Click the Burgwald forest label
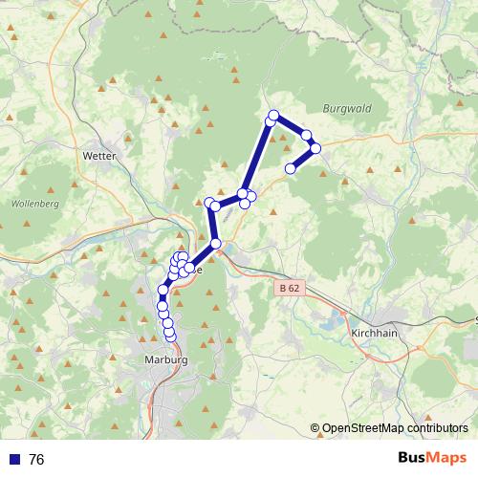This screenshot has height=478, width=478. pyautogui.click(x=347, y=109)
